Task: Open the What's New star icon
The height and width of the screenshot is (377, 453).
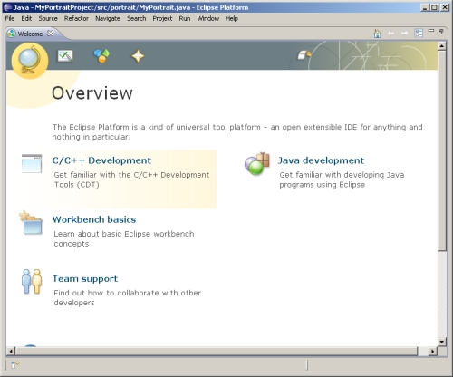Action: [138, 56]
